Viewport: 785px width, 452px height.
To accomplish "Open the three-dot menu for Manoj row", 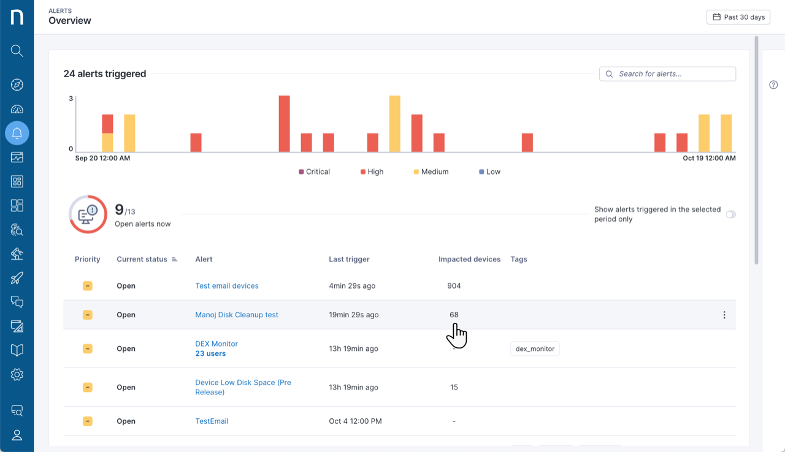I will pos(724,315).
